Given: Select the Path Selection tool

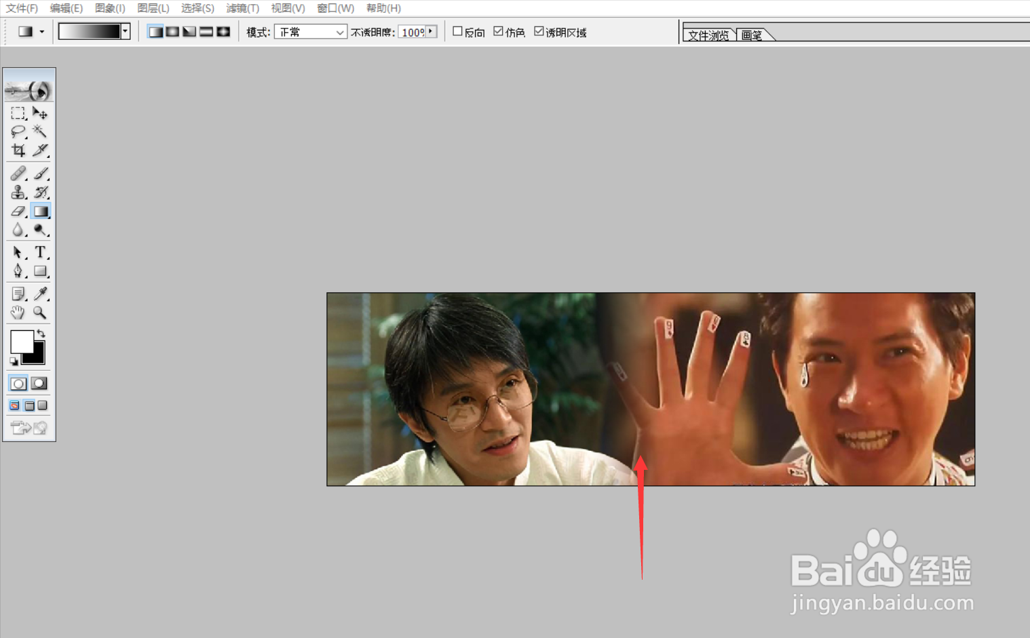Looking at the screenshot, I should tap(18, 253).
